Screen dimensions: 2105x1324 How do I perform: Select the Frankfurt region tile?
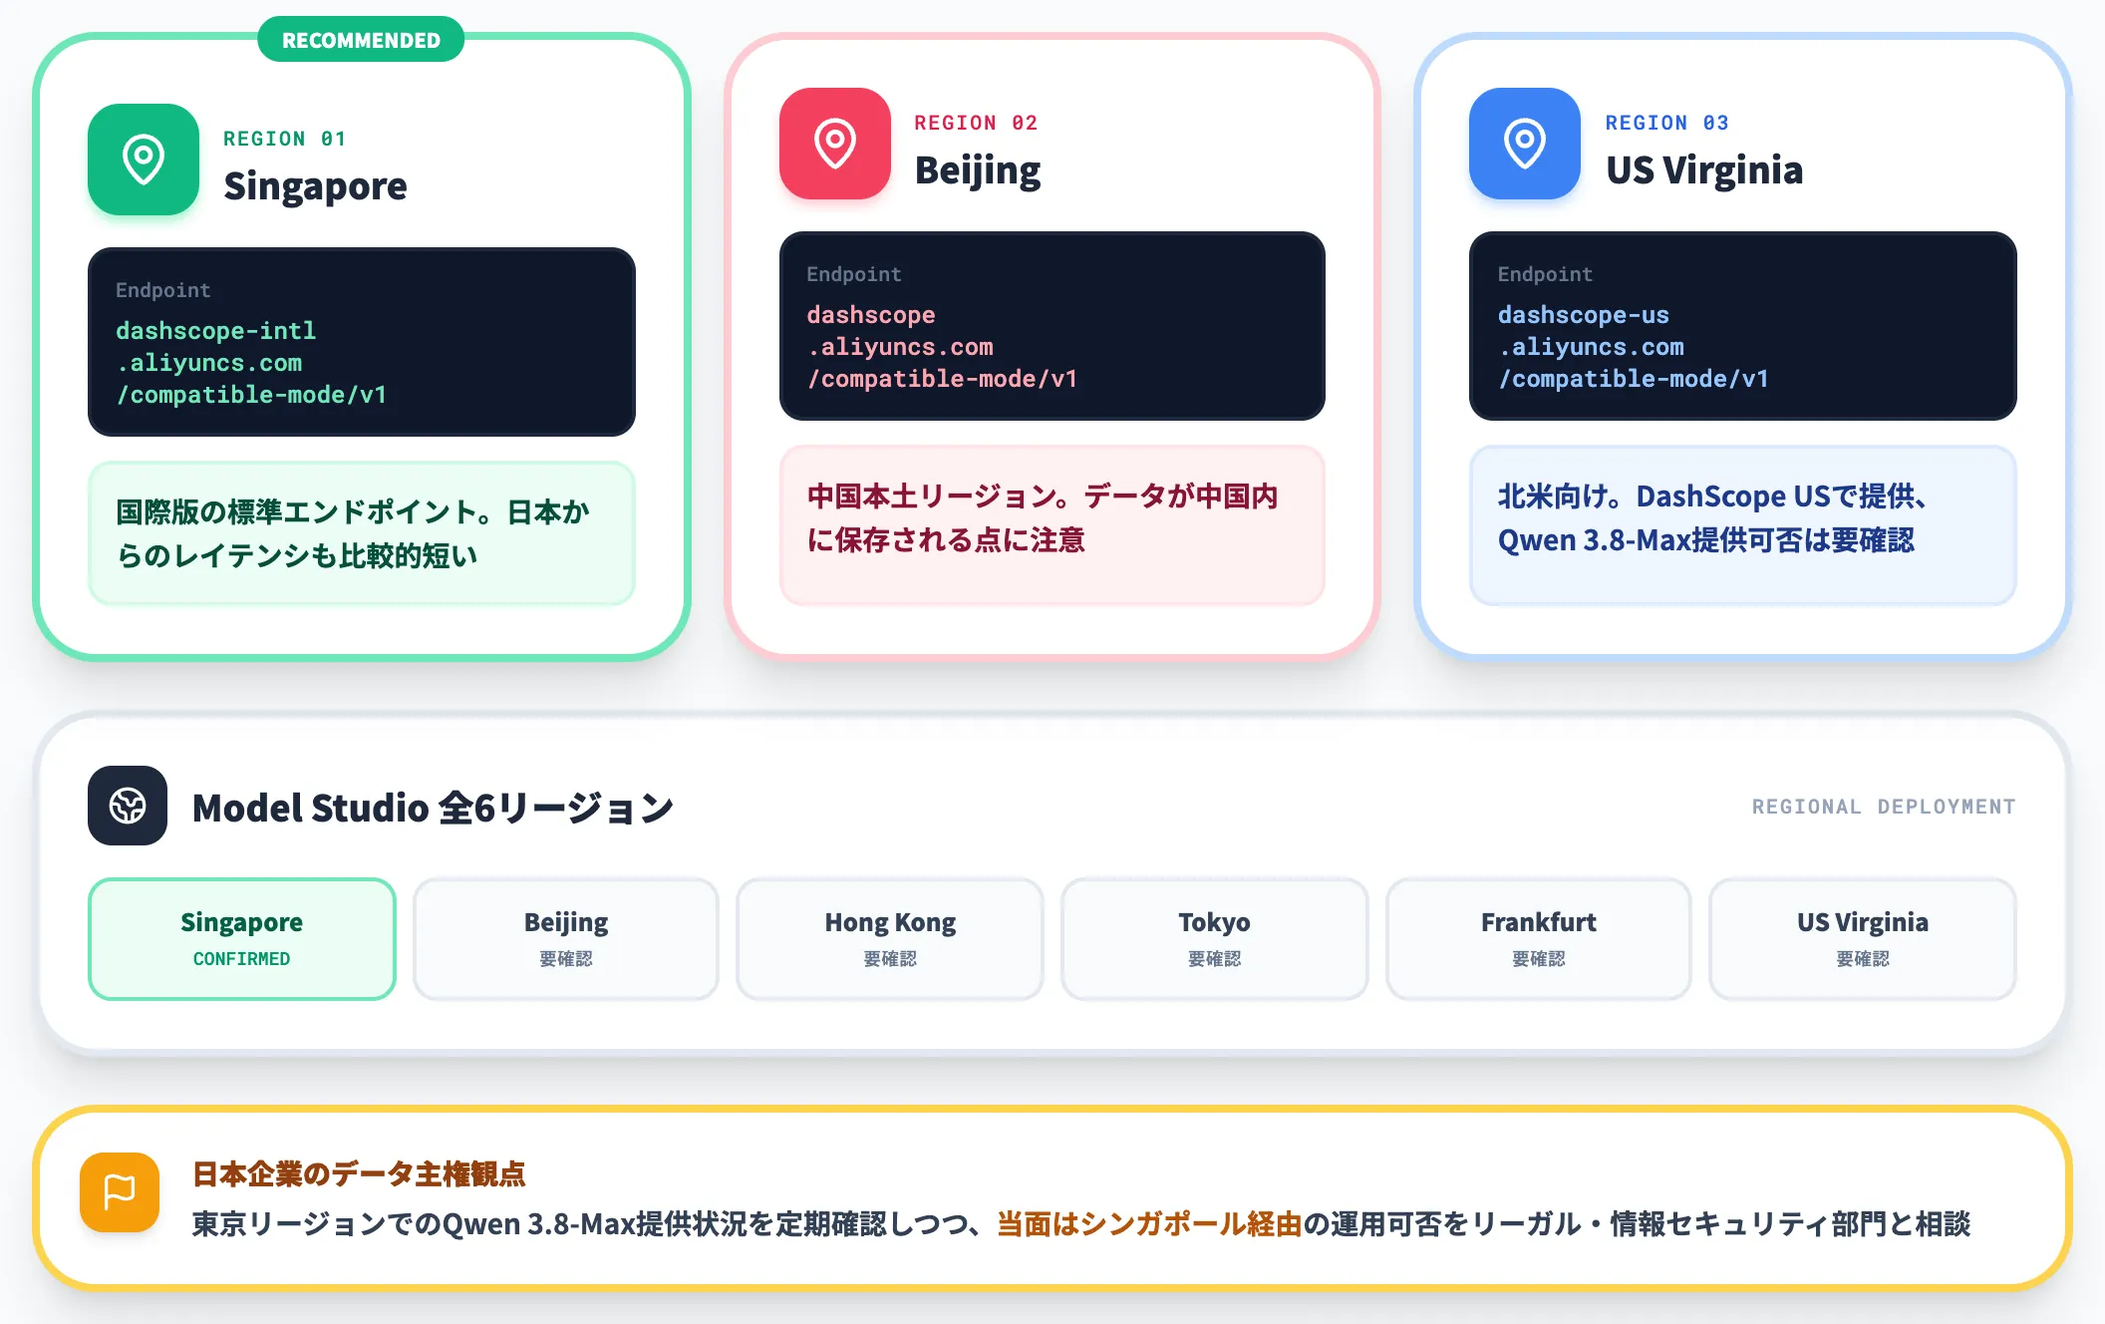coord(1539,939)
